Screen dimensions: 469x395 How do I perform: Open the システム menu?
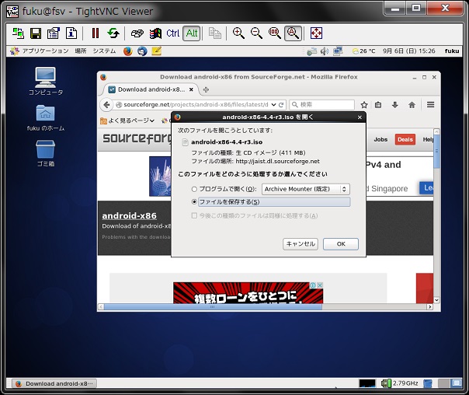pyautogui.click(x=104, y=51)
